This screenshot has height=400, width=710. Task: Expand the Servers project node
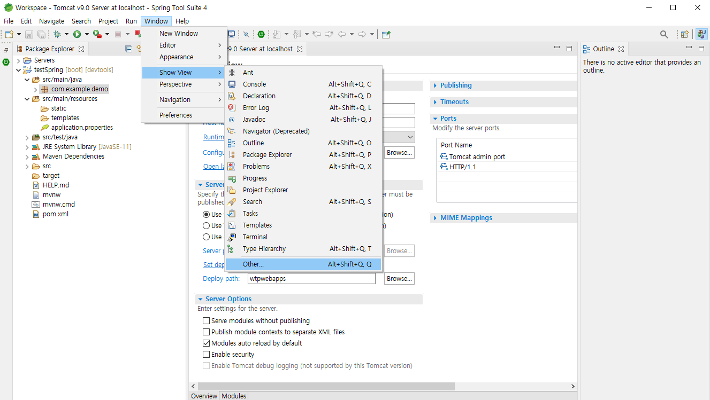coord(19,60)
